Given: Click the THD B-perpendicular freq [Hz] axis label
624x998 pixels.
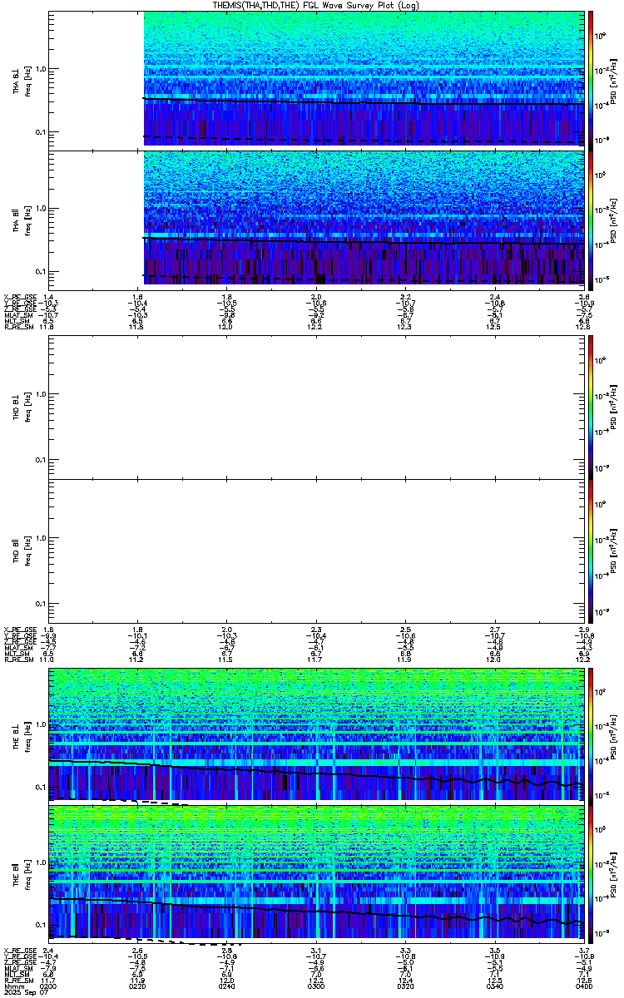Looking at the screenshot, I should tap(27, 406).
